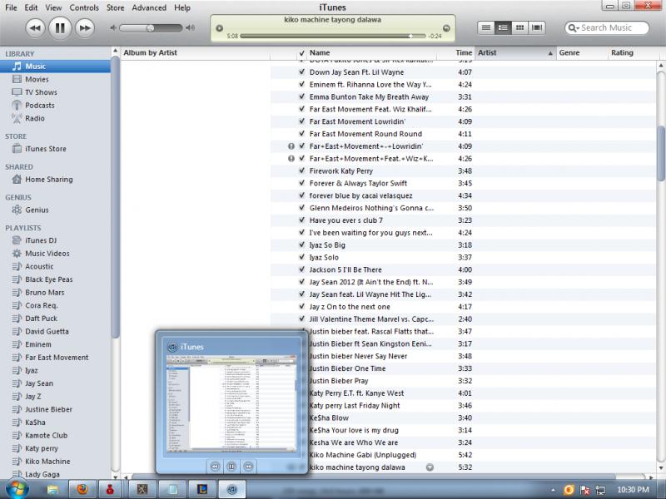Uncheck the Jackson 5 I'll Be There song
The width and height of the screenshot is (666, 499).
pos(302,269)
